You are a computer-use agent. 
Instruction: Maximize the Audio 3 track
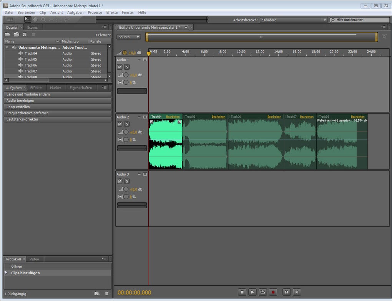coord(145,174)
